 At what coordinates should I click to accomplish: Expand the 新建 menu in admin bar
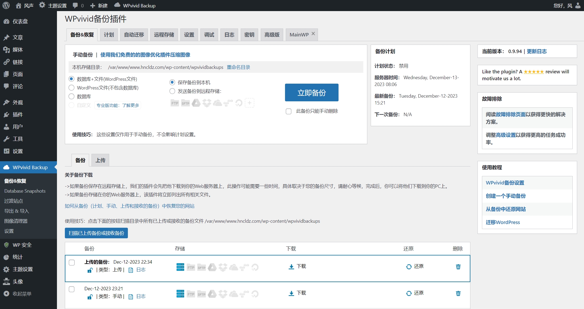coord(99,6)
